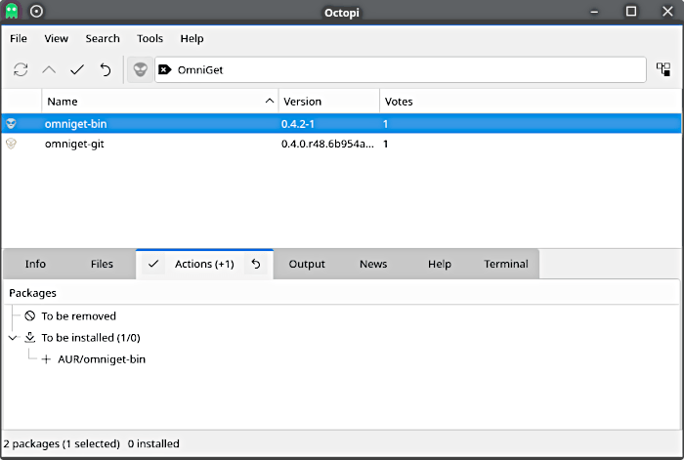The width and height of the screenshot is (684, 460).
Task: Toggle the AUR alien search button
Action: (140, 69)
